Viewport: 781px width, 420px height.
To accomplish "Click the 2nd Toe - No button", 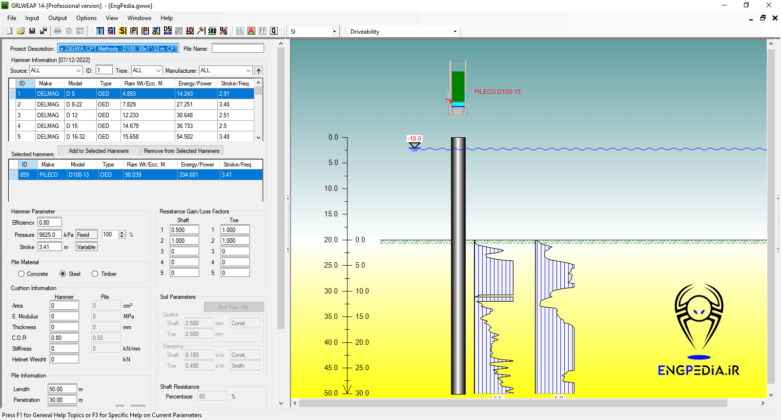I will [234, 307].
